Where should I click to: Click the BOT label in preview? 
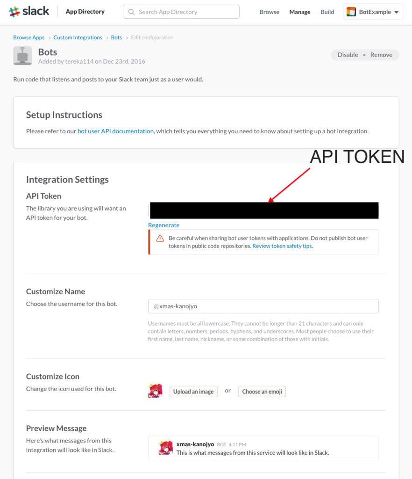[x=221, y=444]
